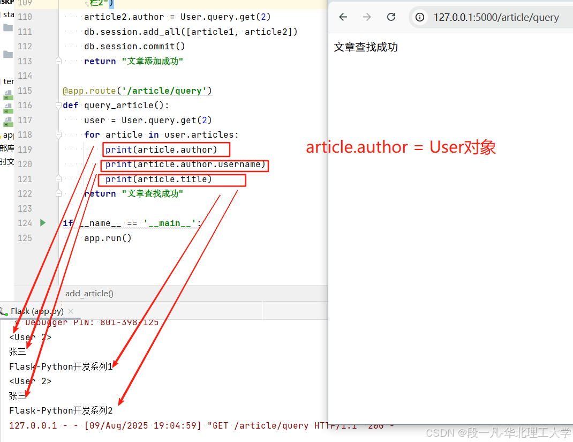View site info icon in address bar

click(420, 17)
